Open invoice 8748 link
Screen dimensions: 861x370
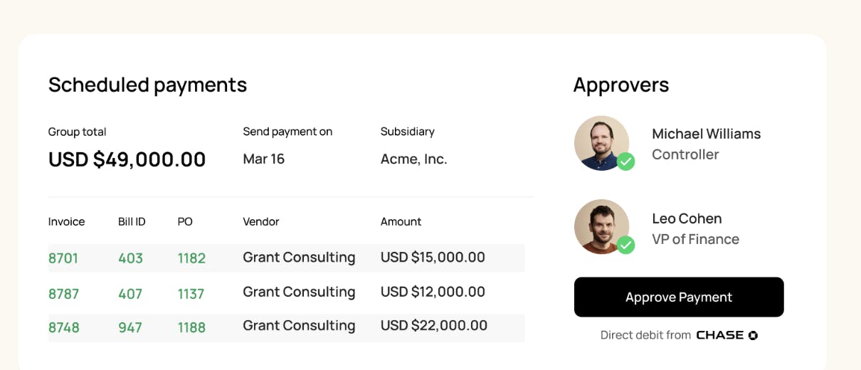[x=63, y=327]
